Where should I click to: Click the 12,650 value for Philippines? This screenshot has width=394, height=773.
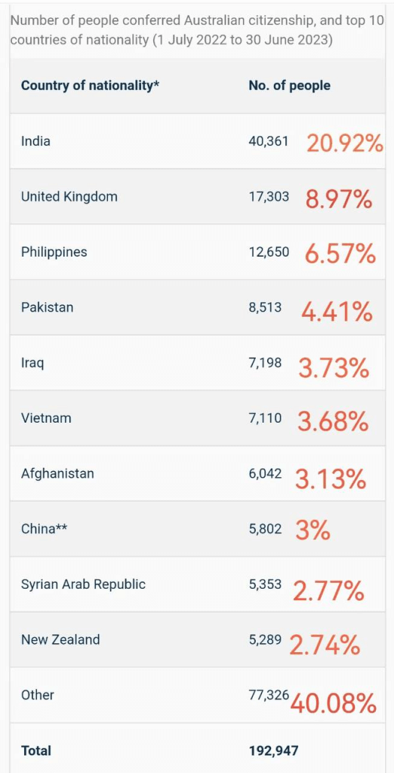[269, 252]
